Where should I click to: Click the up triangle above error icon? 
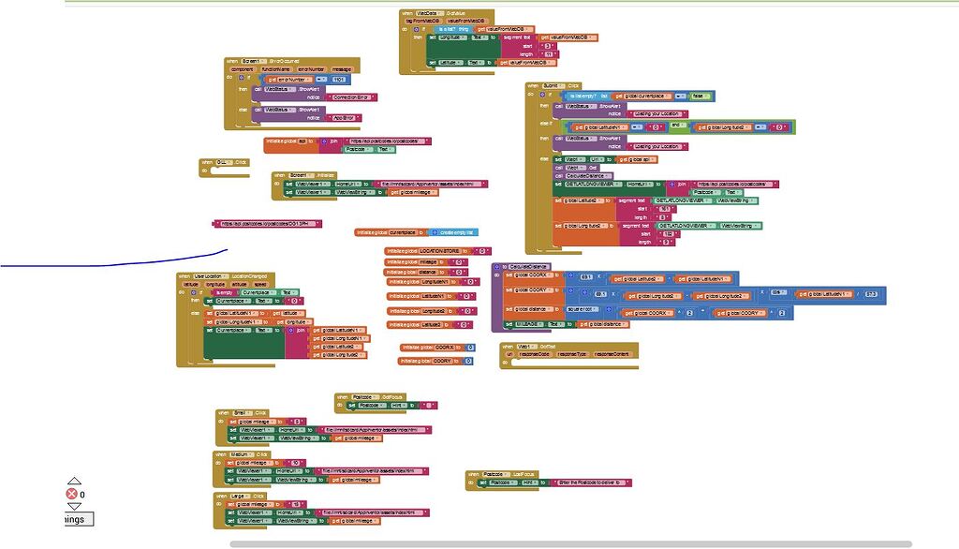[x=73, y=482]
